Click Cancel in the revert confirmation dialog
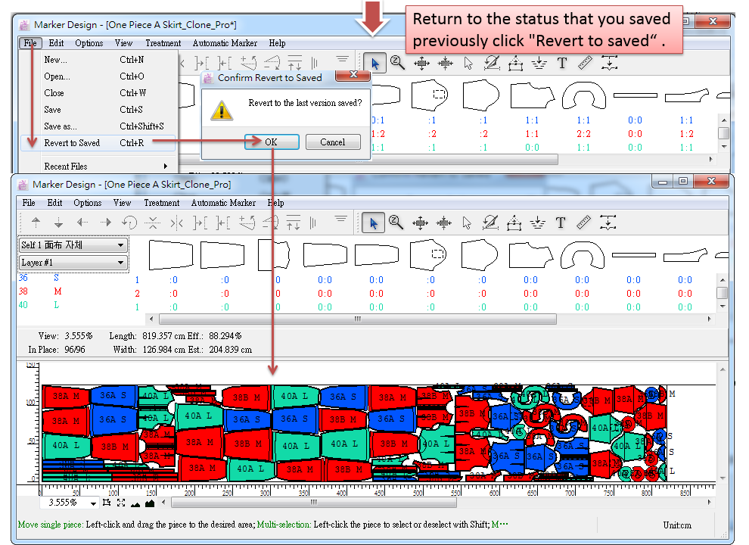 (x=332, y=142)
